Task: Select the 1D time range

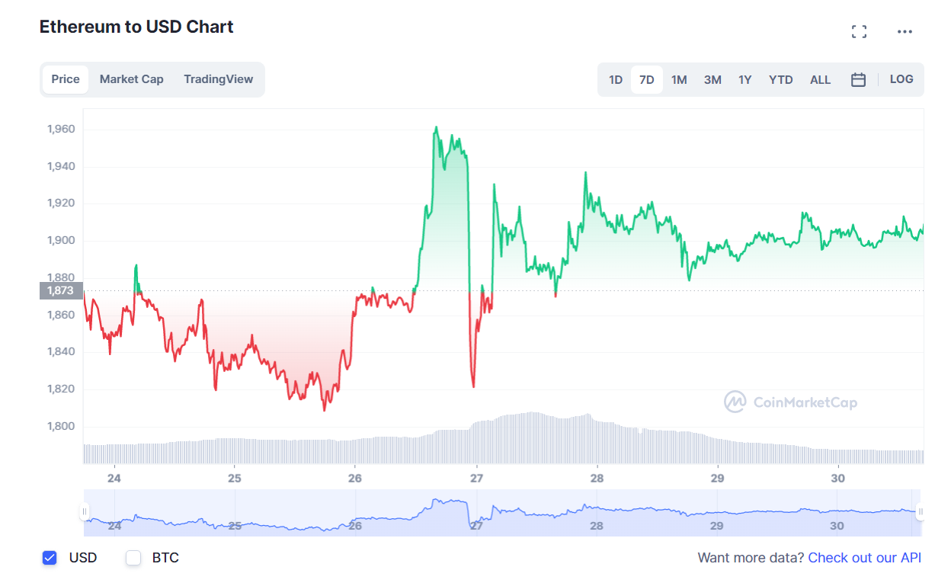Action: coord(616,79)
